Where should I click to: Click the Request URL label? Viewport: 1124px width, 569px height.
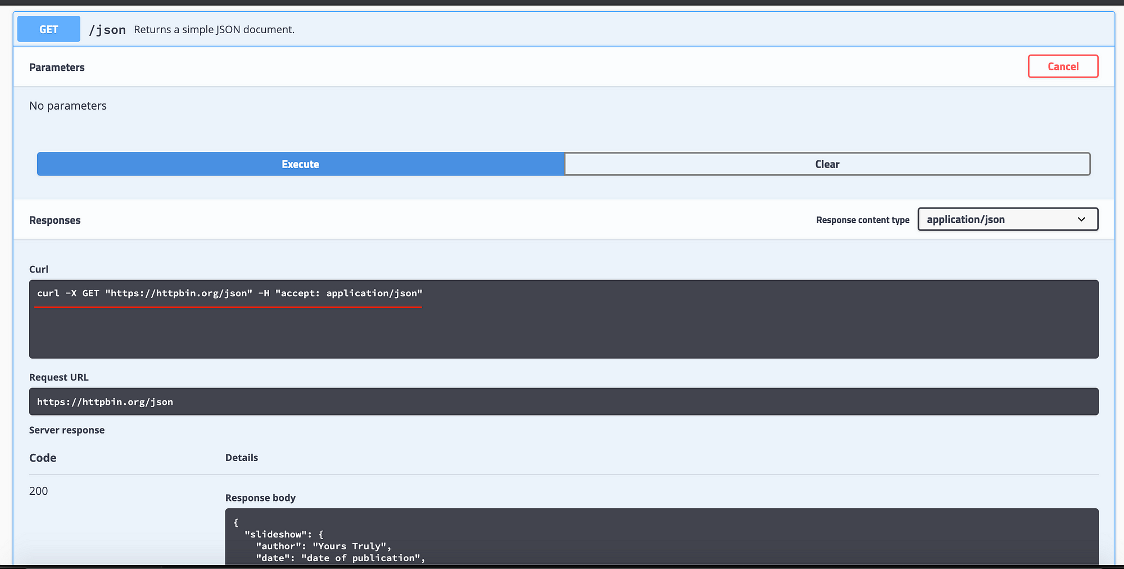point(59,377)
